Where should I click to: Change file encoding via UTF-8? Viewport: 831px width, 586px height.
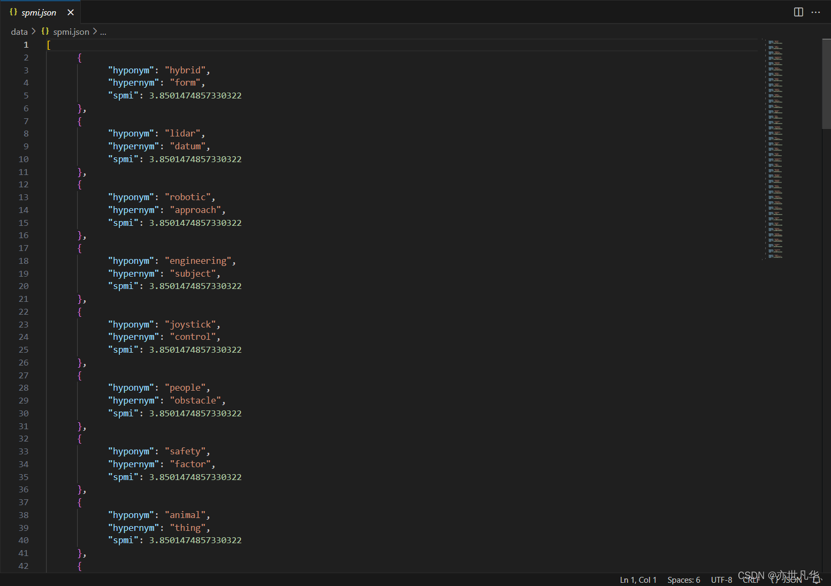(721, 580)
